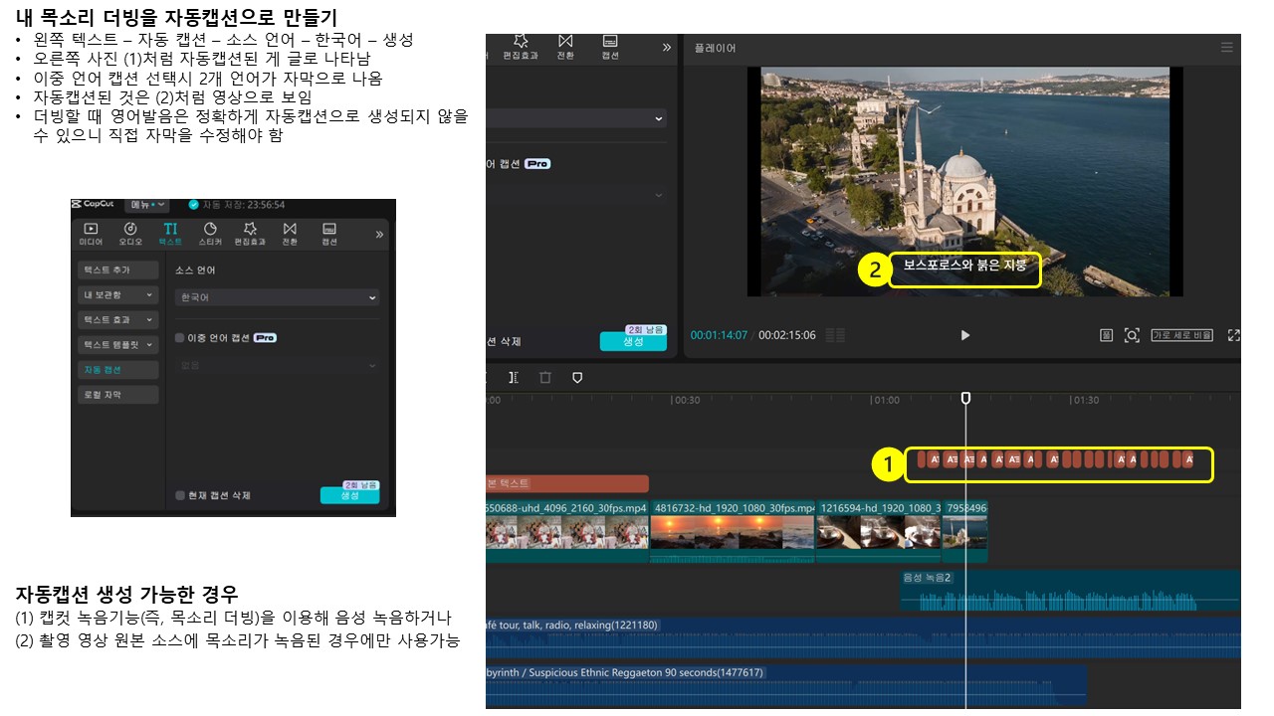
Task: Select the split clip icon above the timeline
Action: click(514, 378)
